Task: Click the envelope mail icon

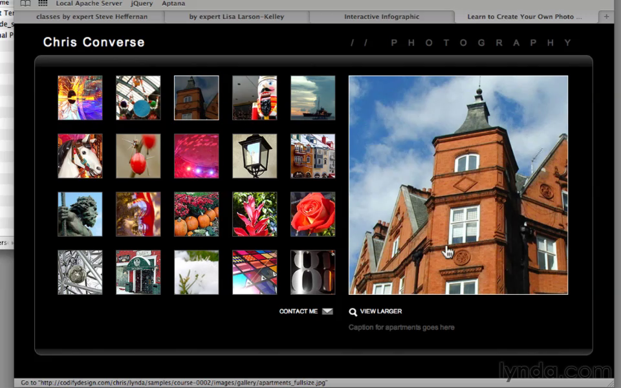Action: tap(327, 312)
